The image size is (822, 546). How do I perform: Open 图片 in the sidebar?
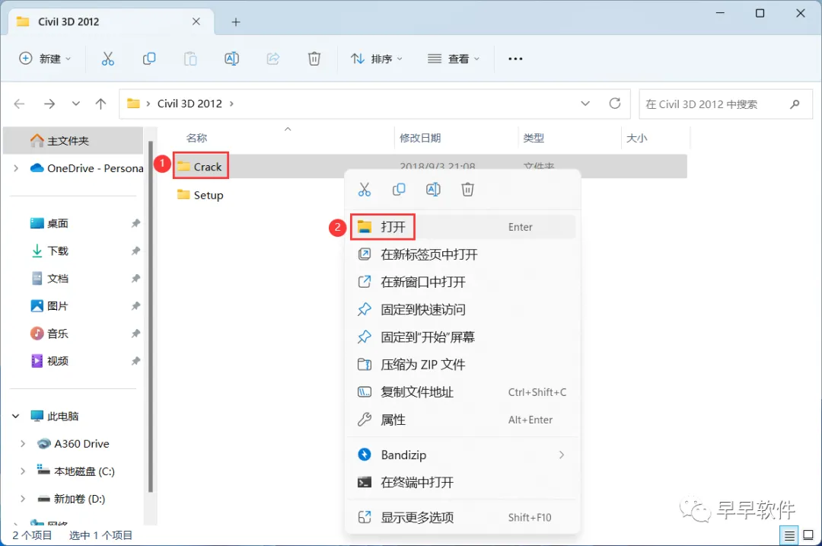click(49, 306)
